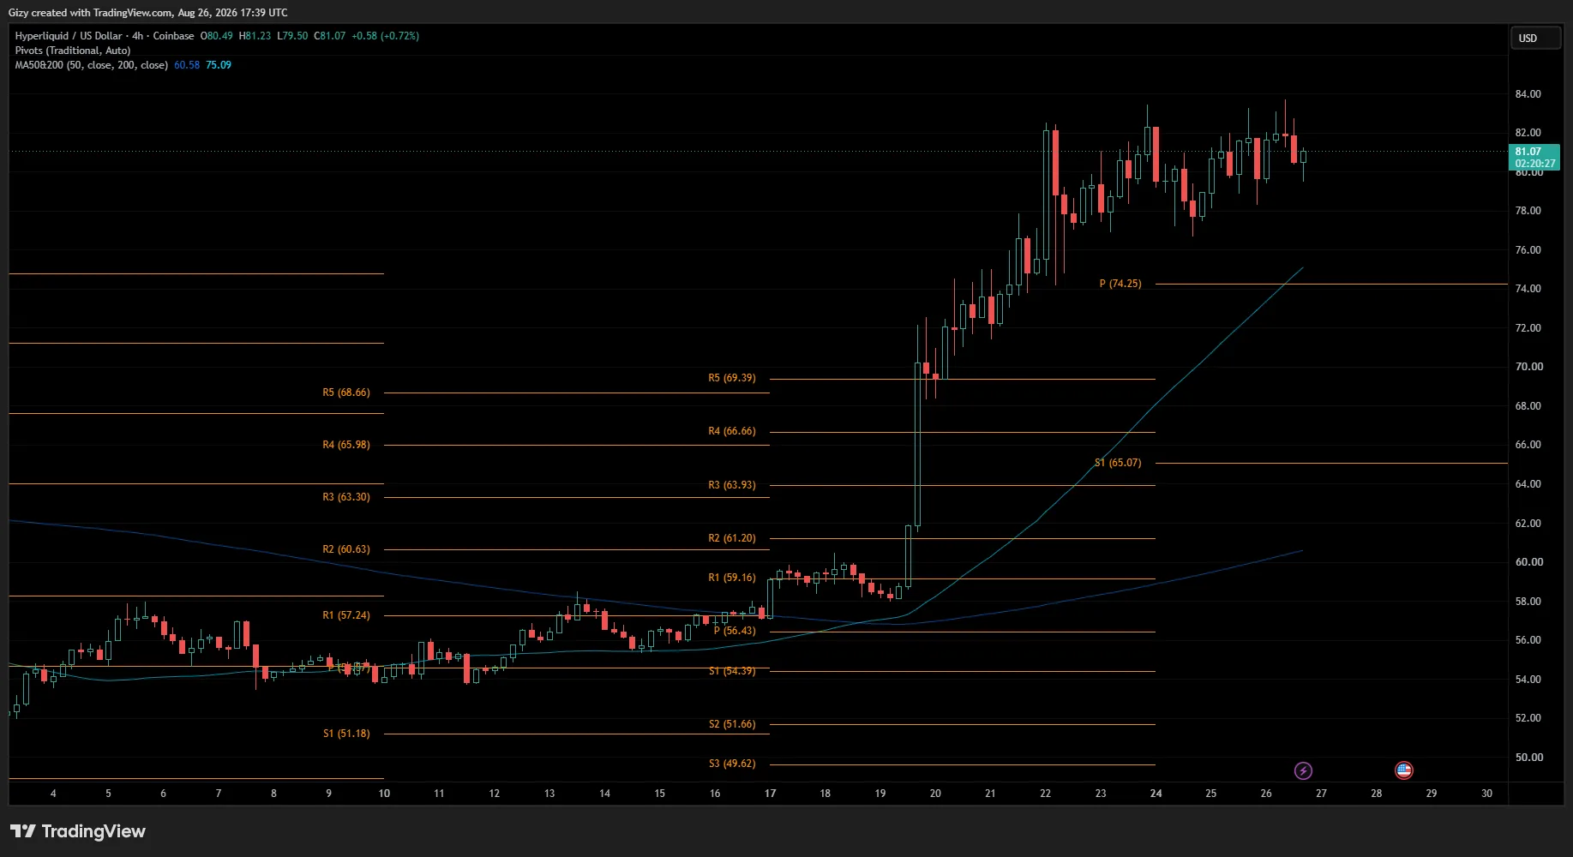Click the MA value 60.58 in legend

(187, 65)
